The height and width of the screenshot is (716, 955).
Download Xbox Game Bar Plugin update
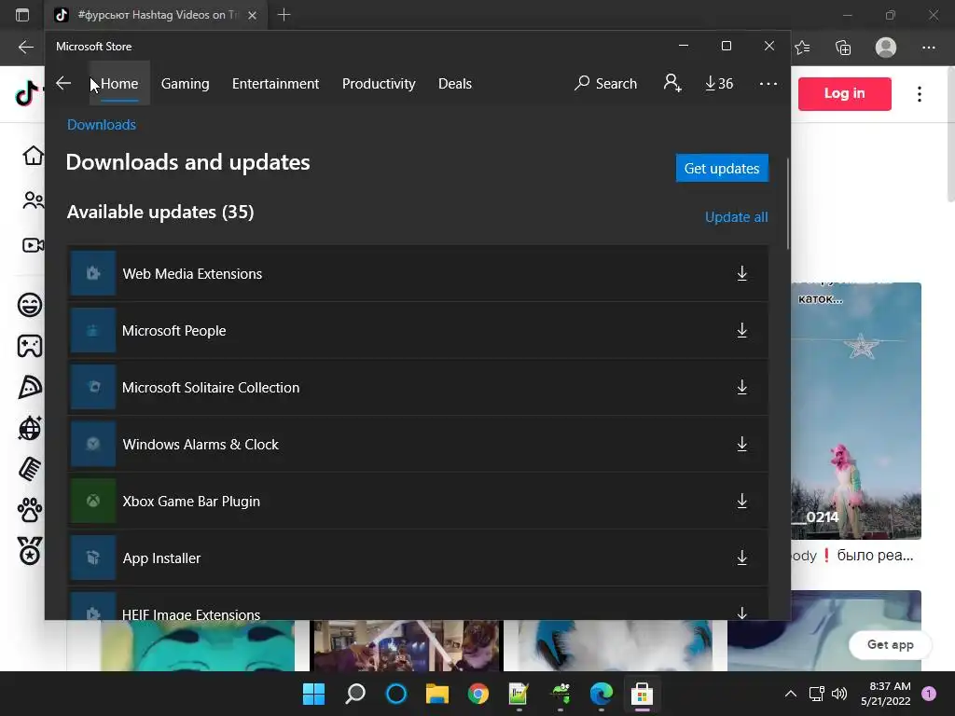point(741,501)
